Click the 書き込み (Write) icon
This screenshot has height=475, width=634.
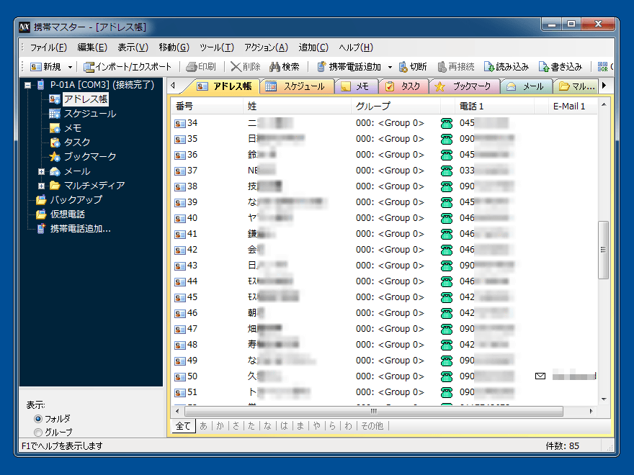[x=544, y=67]
